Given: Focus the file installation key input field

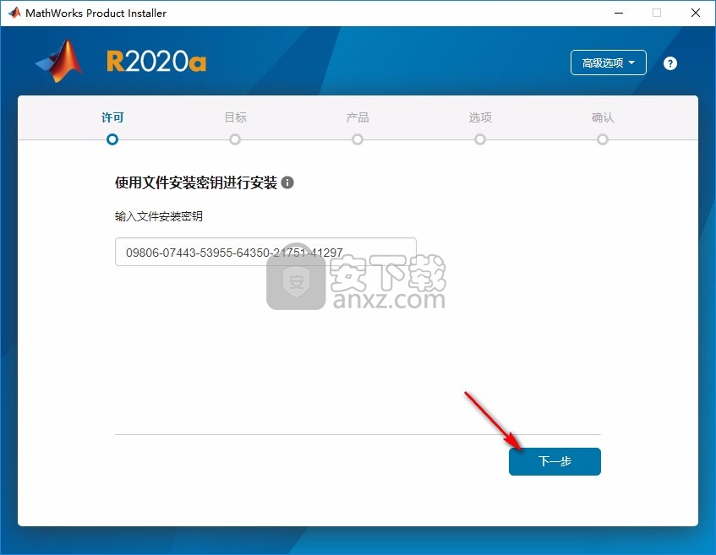Looking at the screenshot, I should coord(265,252).
